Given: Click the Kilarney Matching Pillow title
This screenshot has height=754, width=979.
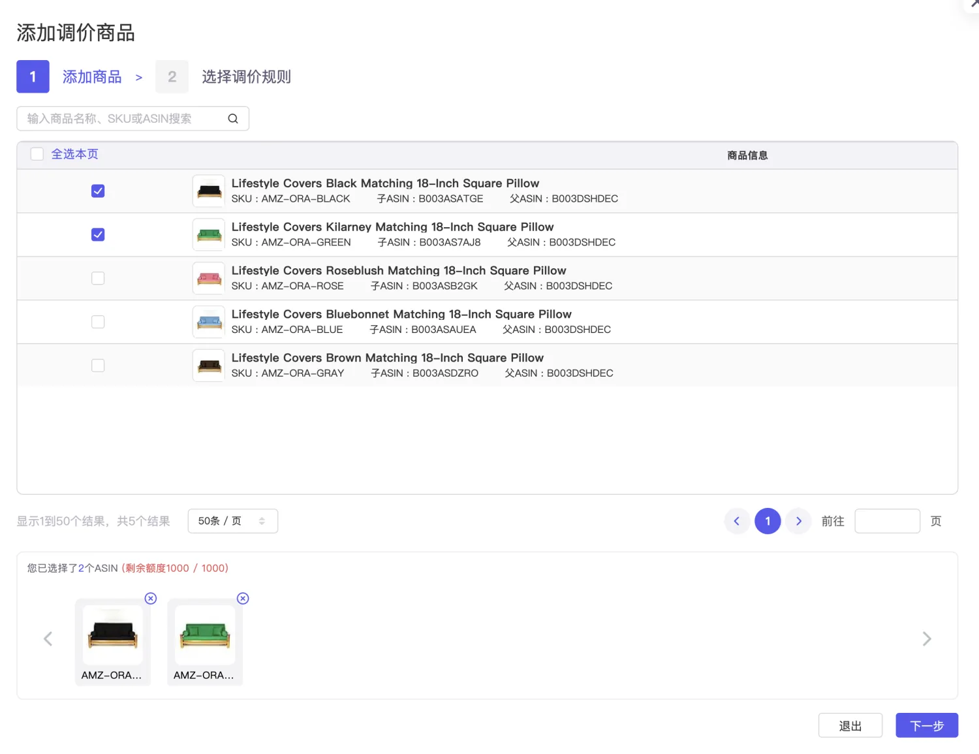Looking at the screenshot, I should point(392,227).
